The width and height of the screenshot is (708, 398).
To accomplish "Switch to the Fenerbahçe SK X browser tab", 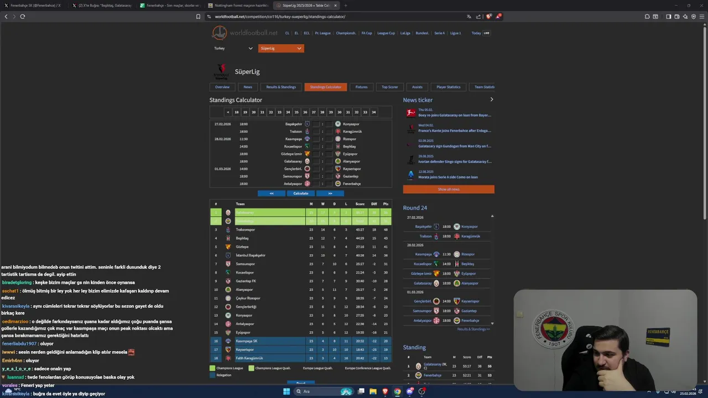I will pyautogui.click(x=33, y=6).
